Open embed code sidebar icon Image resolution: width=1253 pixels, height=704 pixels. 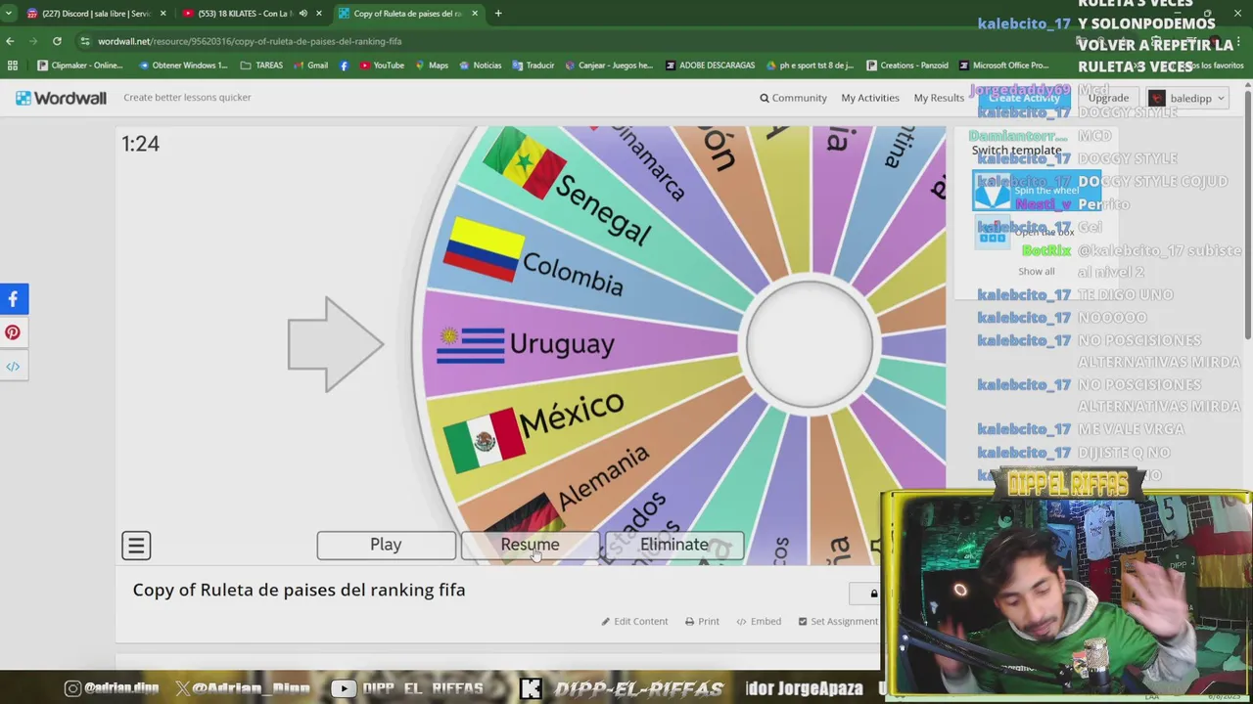(13, 366)
